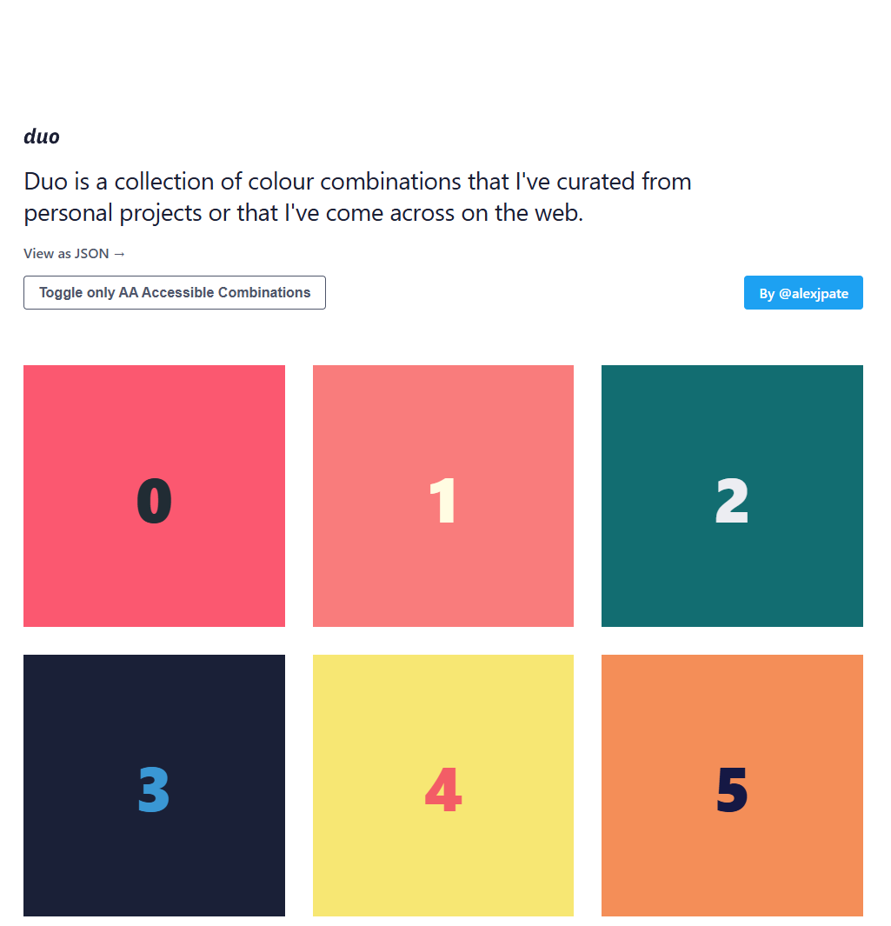Viewport: 891px width, 926px height.
Task: Toggle only AA Accessible Combinations
Action: (175, 292)
